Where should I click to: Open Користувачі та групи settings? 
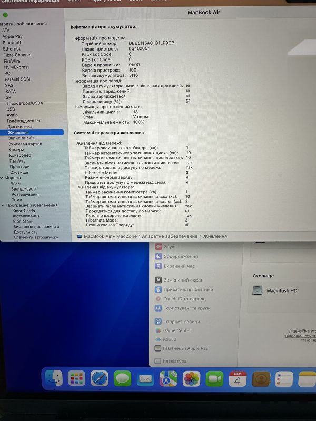click(x=183, y=308)
